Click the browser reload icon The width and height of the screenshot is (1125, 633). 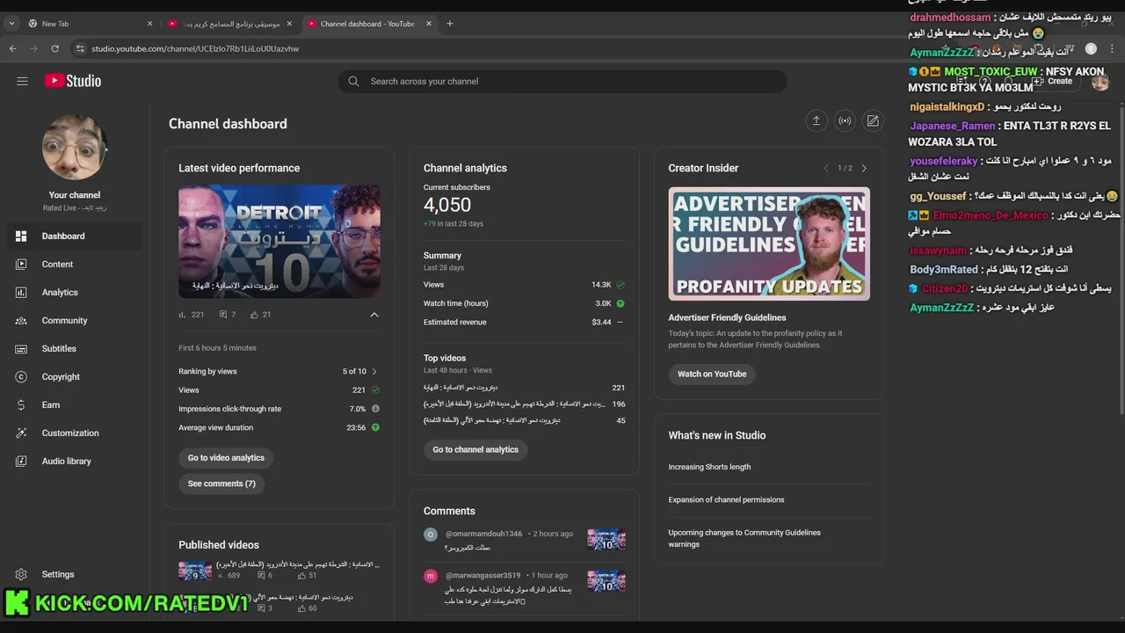(54, 48)
